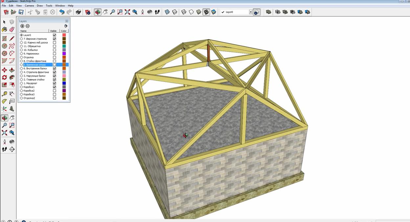Screen dimensions: 410x222
Task: Enable visibility for 11. Обрешетка layer
Action: tap(55, 46)
